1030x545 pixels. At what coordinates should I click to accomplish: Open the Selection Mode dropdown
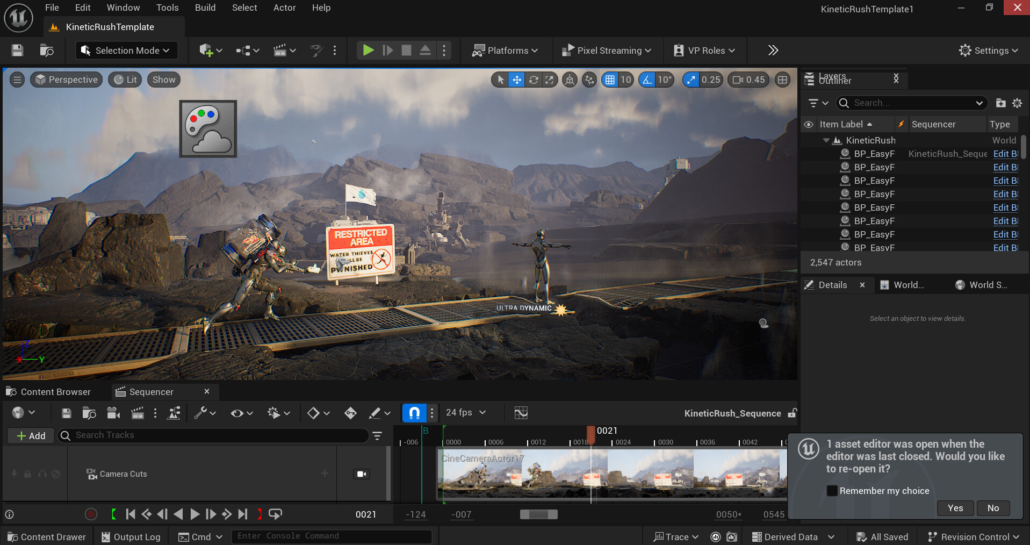(x=126, y=51)
